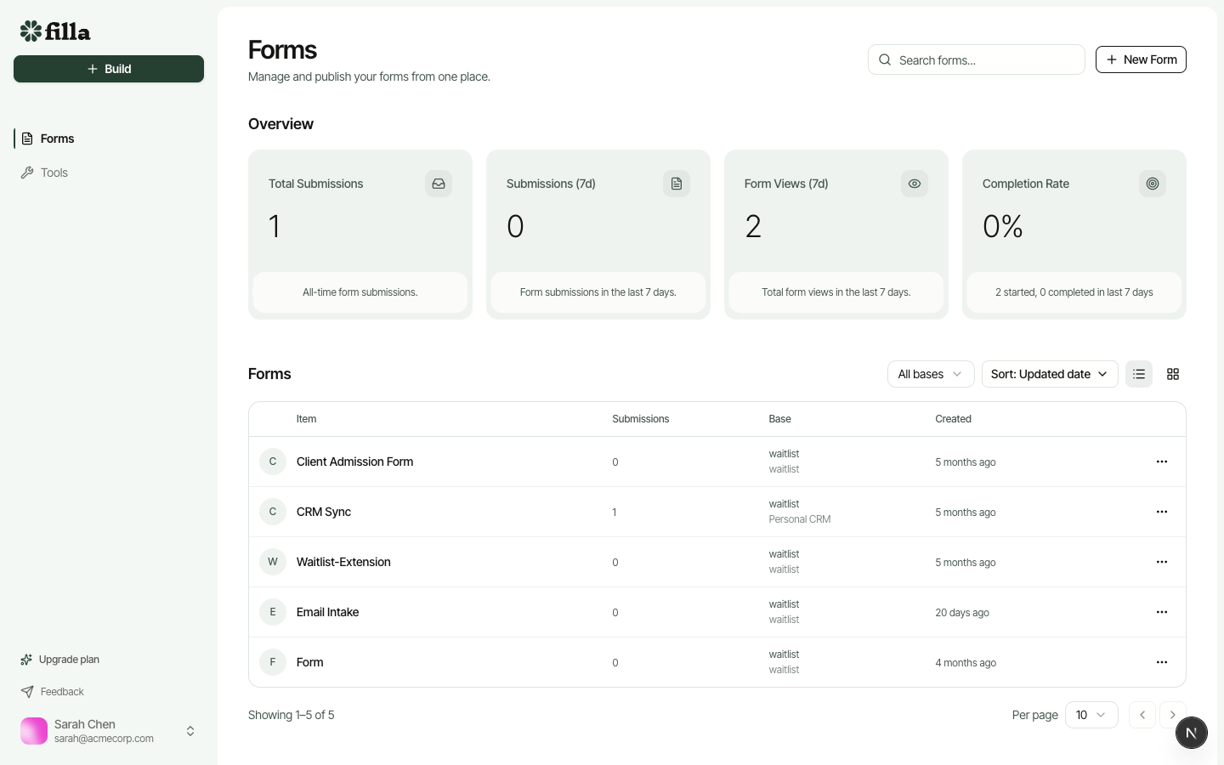Expand the account options for Sarah Chen
1224x765 pixels.
coord(190,731)
